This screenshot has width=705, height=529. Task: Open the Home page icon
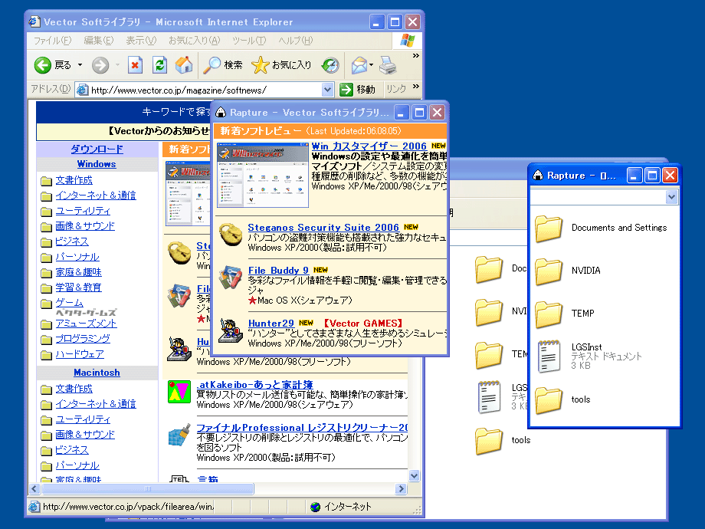click(183, 65)
